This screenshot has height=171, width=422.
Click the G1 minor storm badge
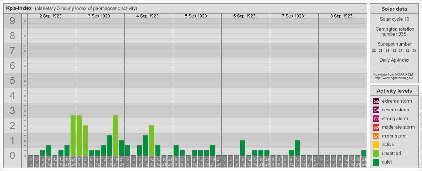(x=376, y=136)
